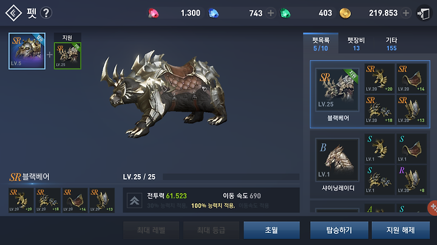Click the double-arrow upgrade icon beside 전투력
The image size is (437, 245).
pos(134,201)
